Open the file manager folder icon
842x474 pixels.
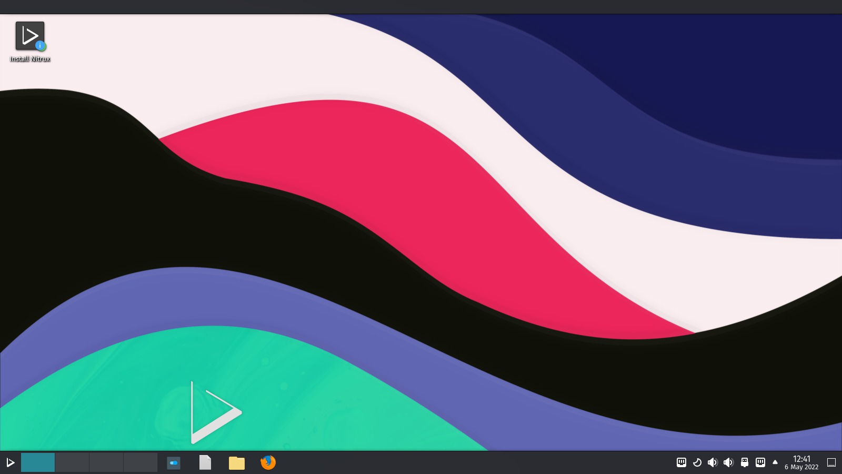(237, 463)
